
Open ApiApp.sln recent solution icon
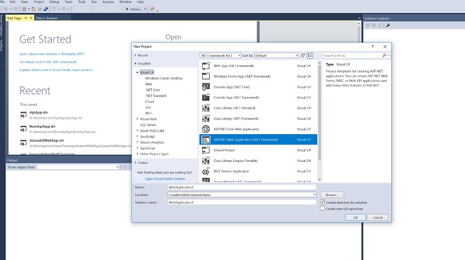coord(23,115)
